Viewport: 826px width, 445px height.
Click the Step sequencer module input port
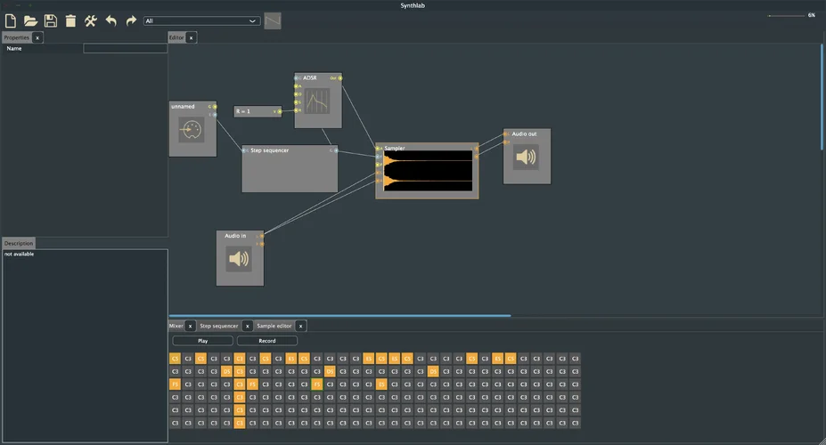(x=244, y=150)
